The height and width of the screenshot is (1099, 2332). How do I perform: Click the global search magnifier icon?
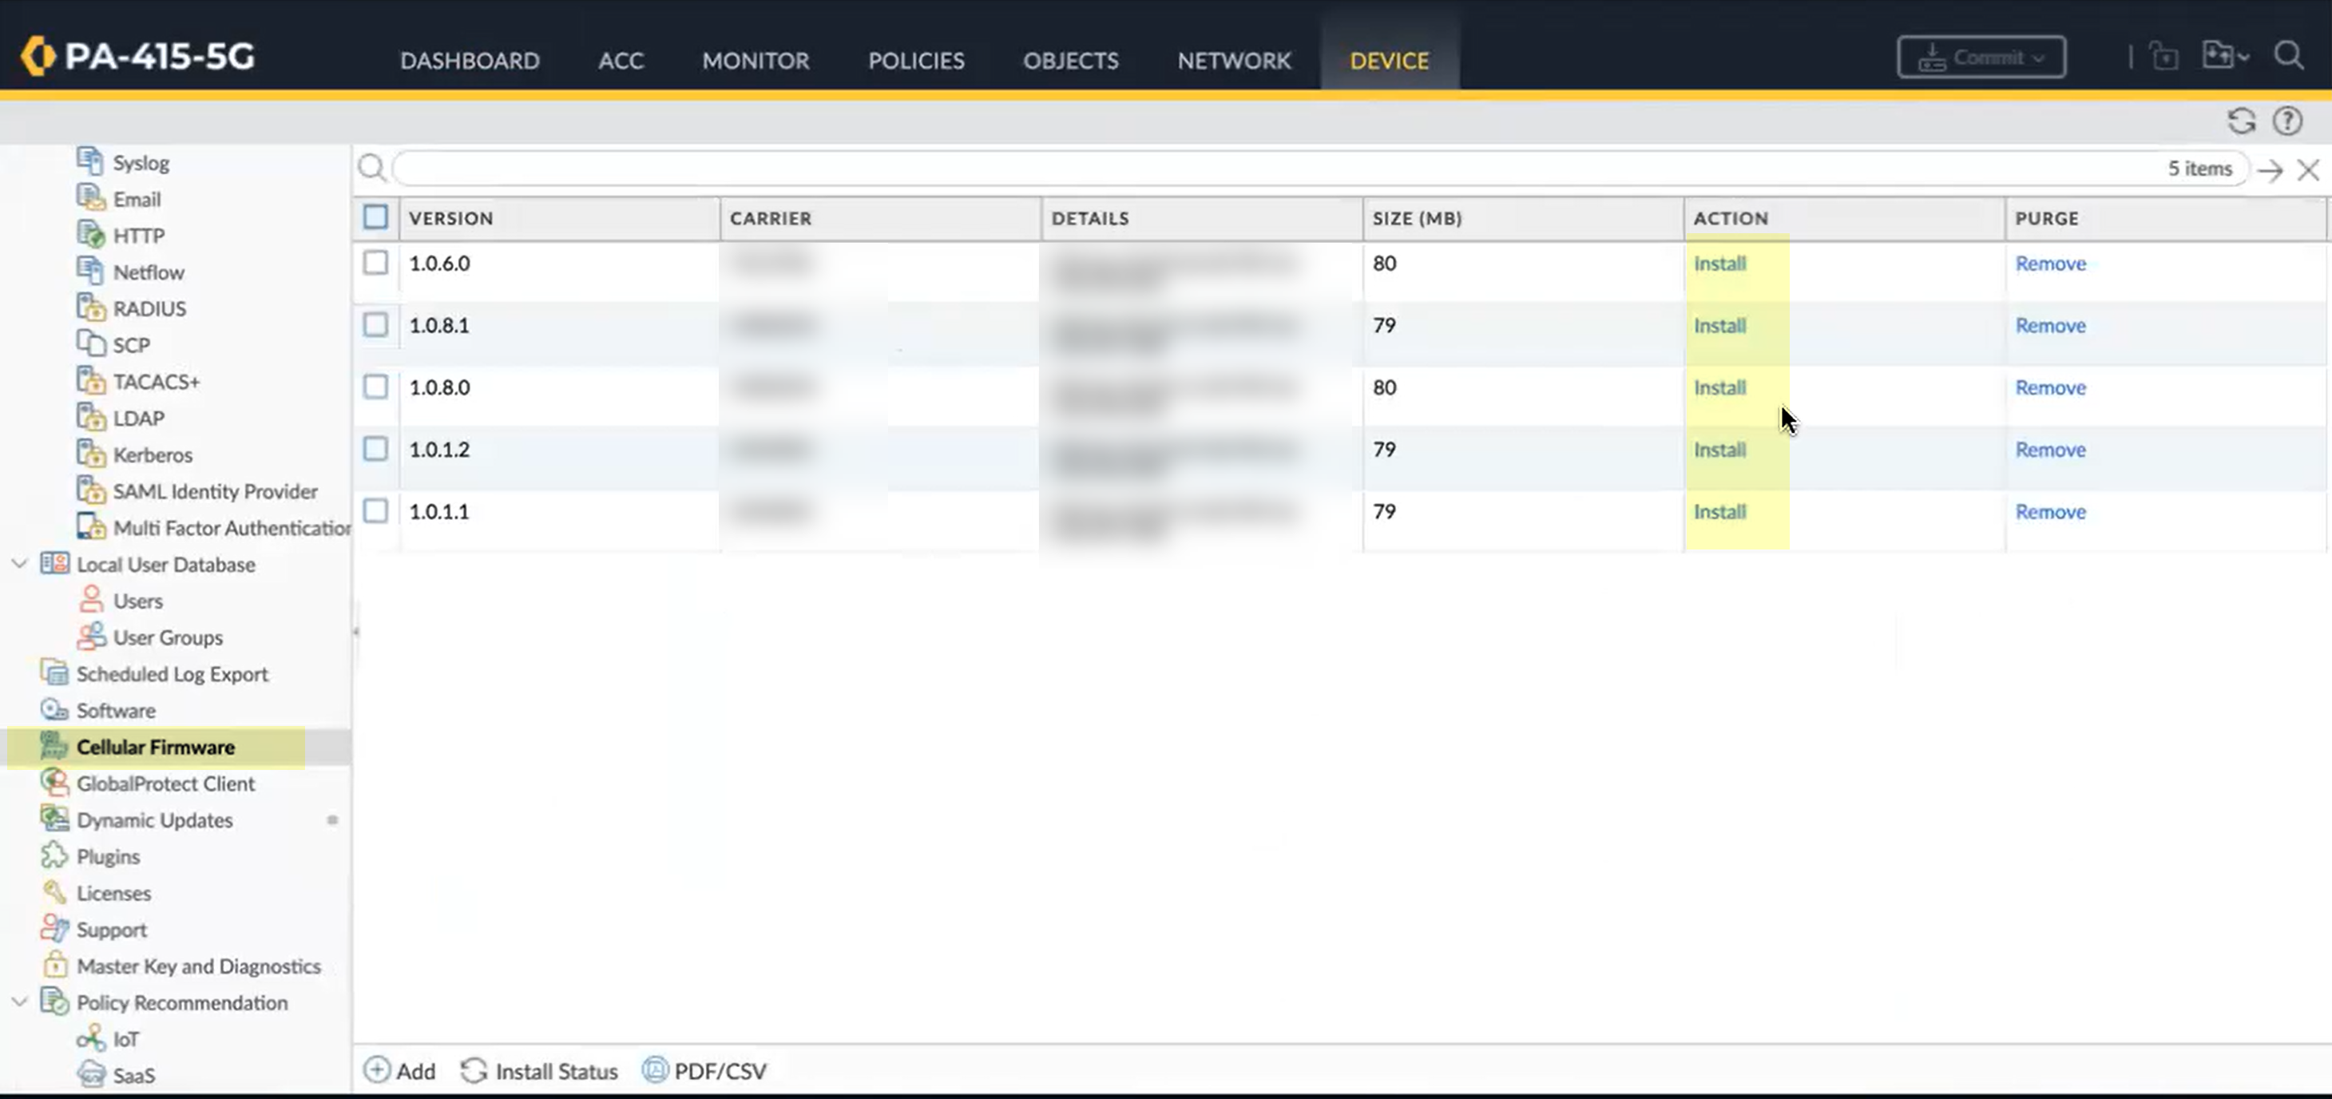pos(2289,56)
